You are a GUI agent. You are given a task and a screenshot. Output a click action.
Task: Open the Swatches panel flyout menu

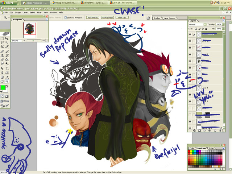click(224, 148)
